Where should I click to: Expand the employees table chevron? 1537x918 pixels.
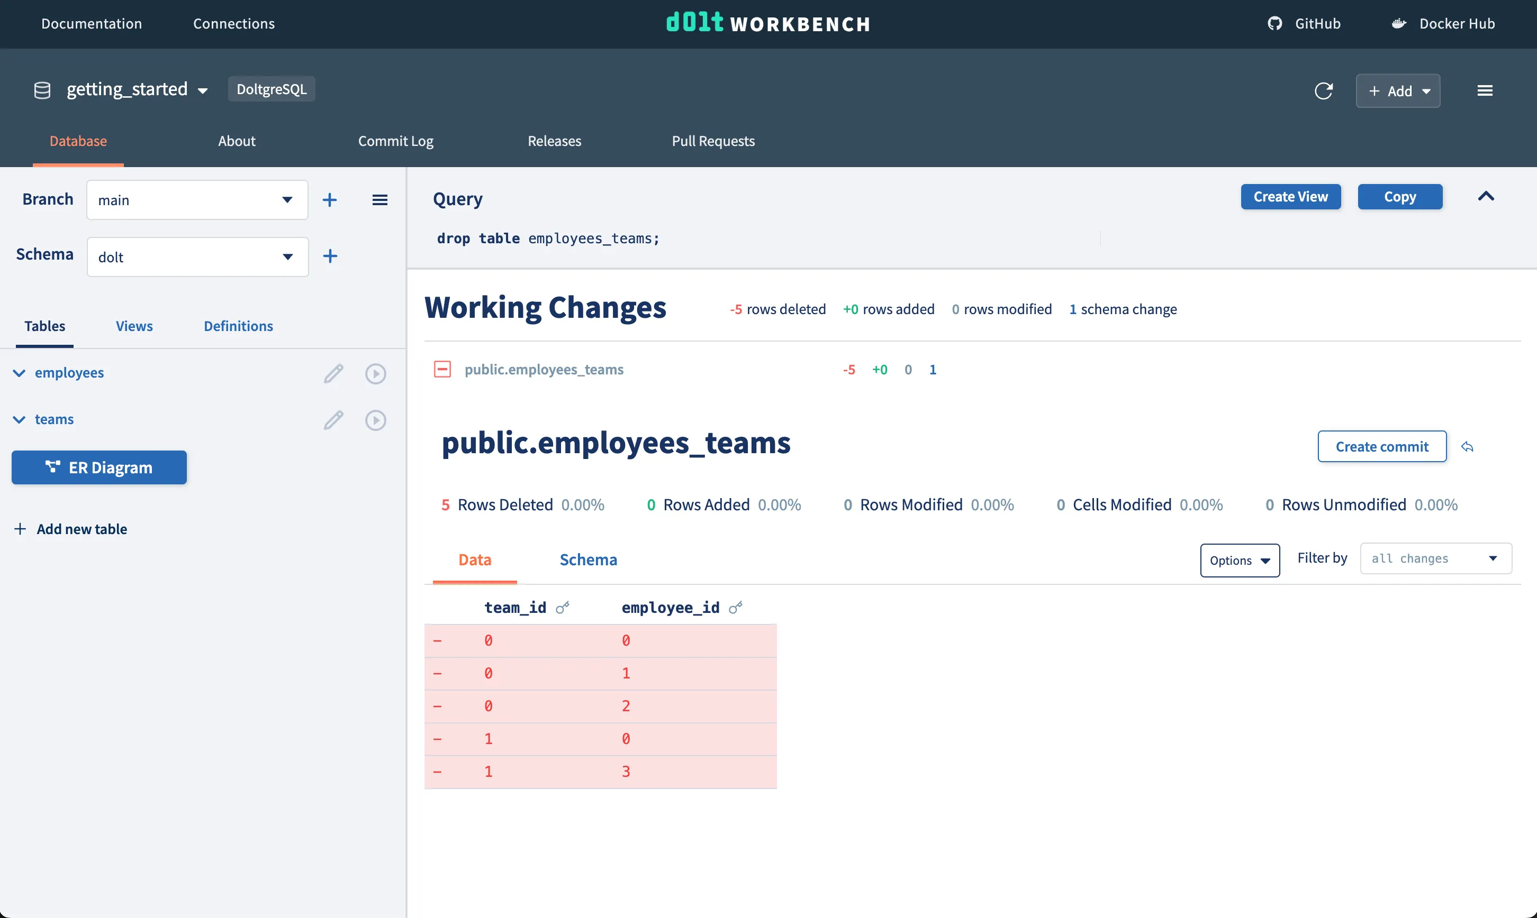(x=19, y=373)
